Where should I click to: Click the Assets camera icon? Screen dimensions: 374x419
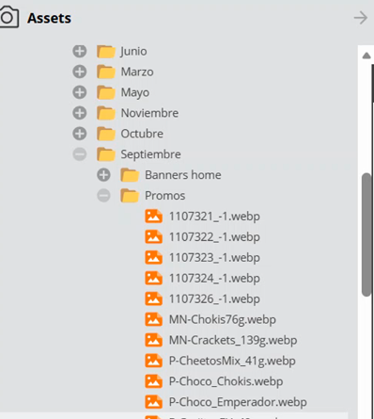coord(8,17)
